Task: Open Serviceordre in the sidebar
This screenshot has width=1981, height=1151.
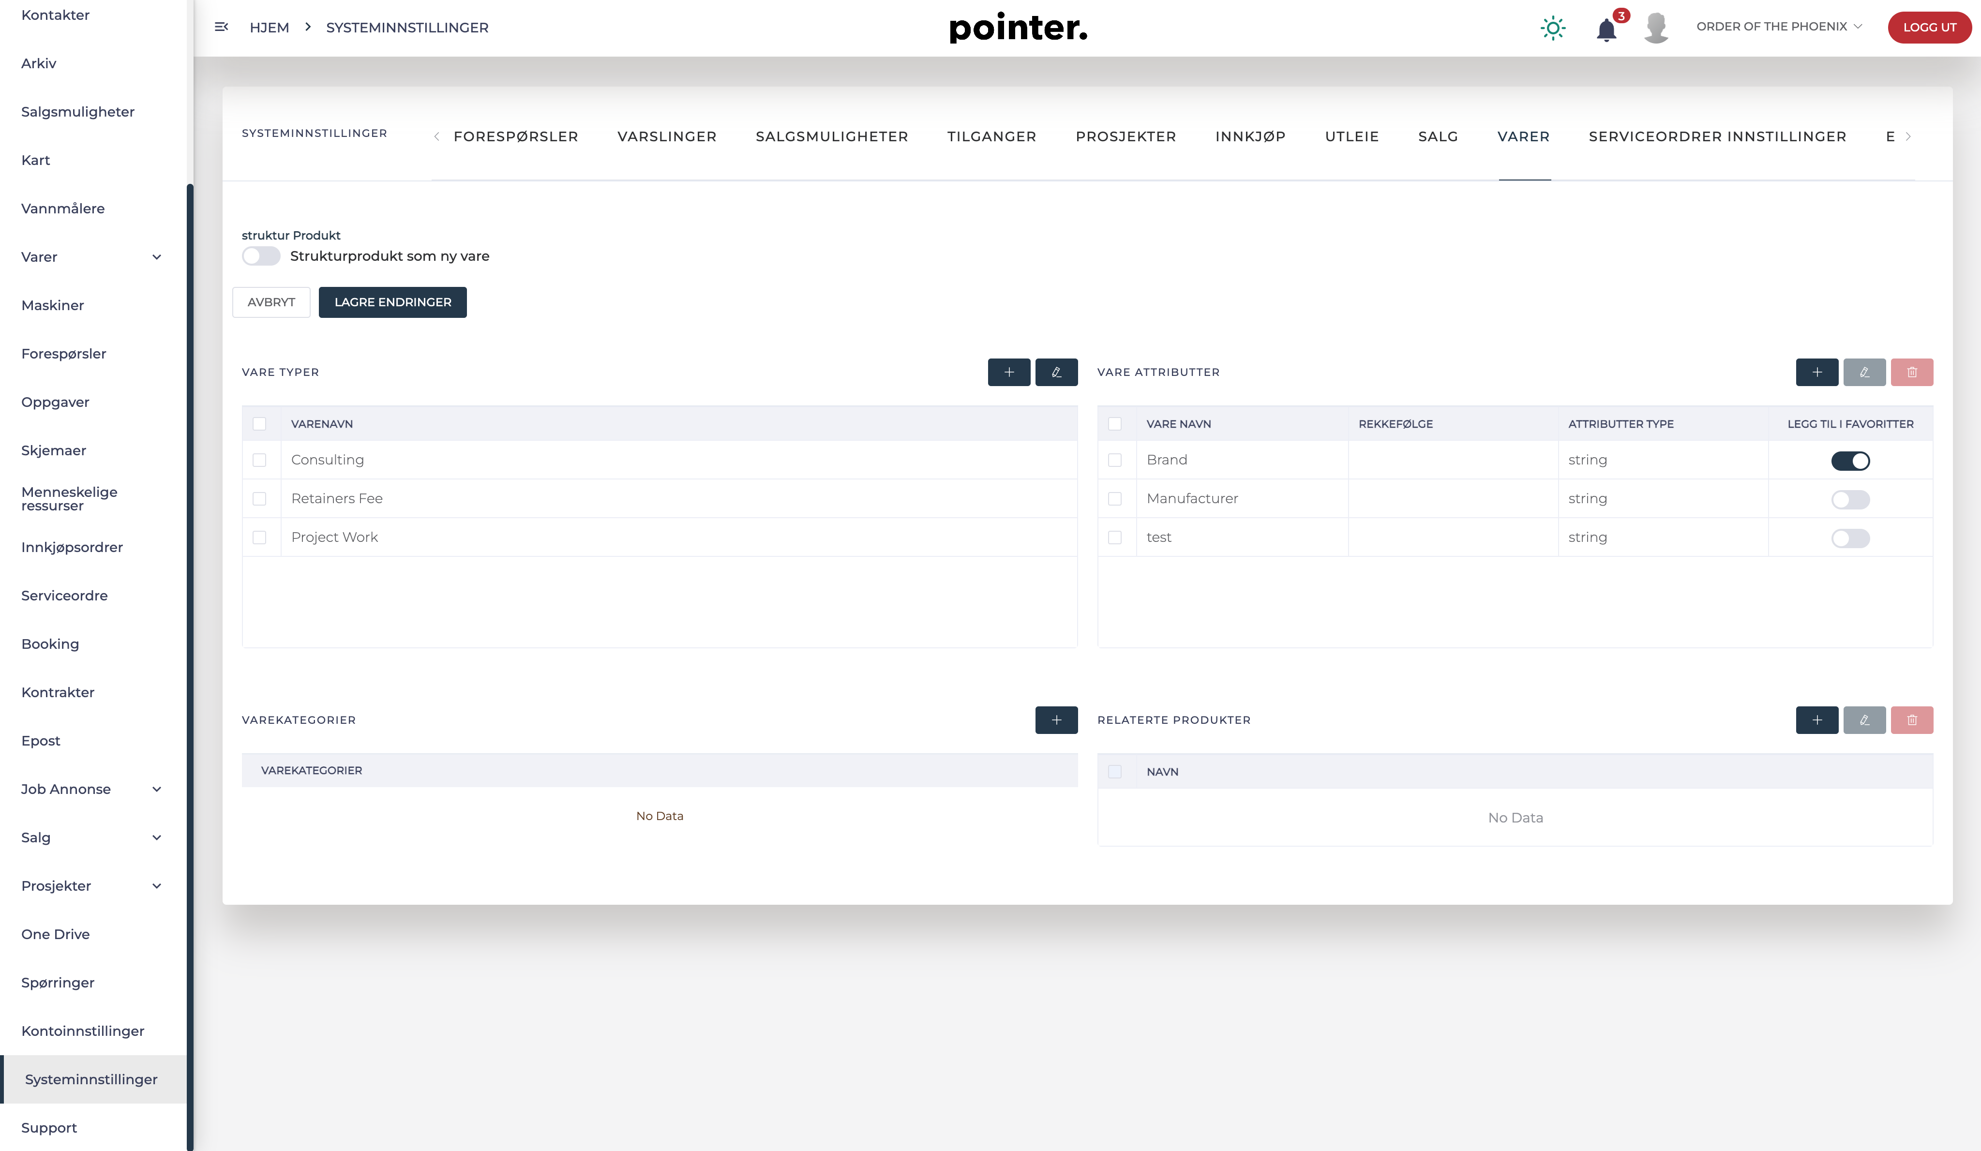Action: pos(64,596)
